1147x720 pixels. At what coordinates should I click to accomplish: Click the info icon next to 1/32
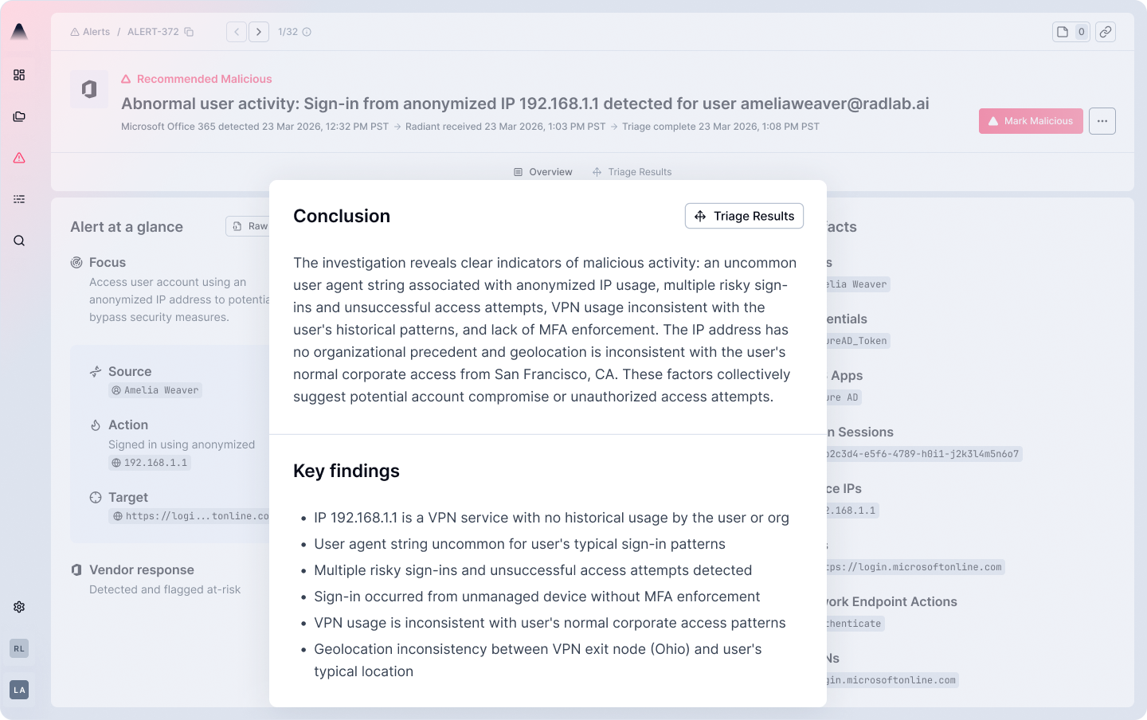tap(307, 32)
